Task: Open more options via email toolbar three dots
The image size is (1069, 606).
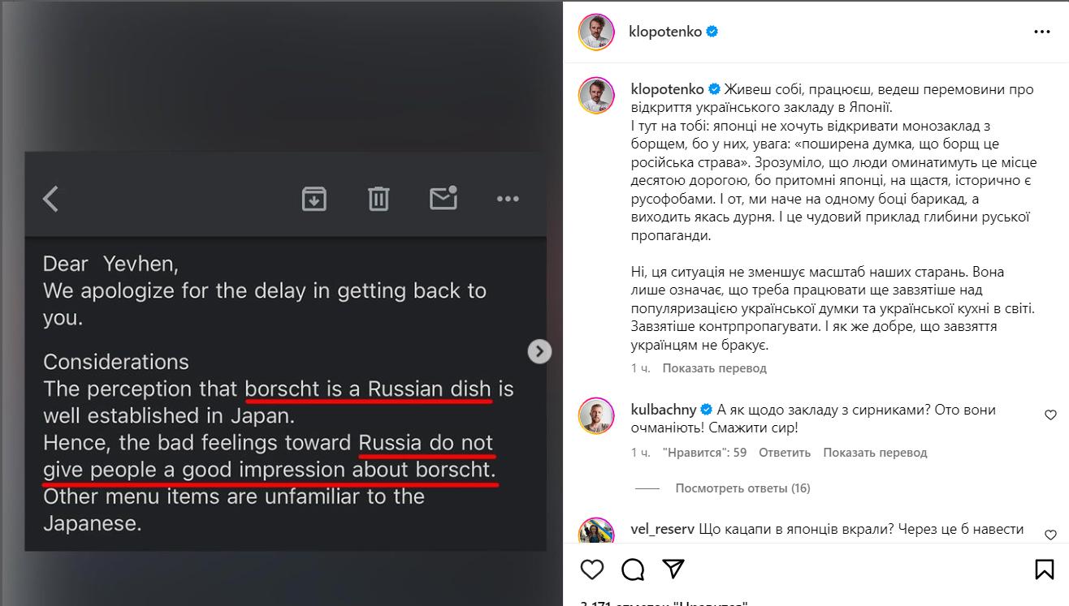Action: tap(509, 197)
